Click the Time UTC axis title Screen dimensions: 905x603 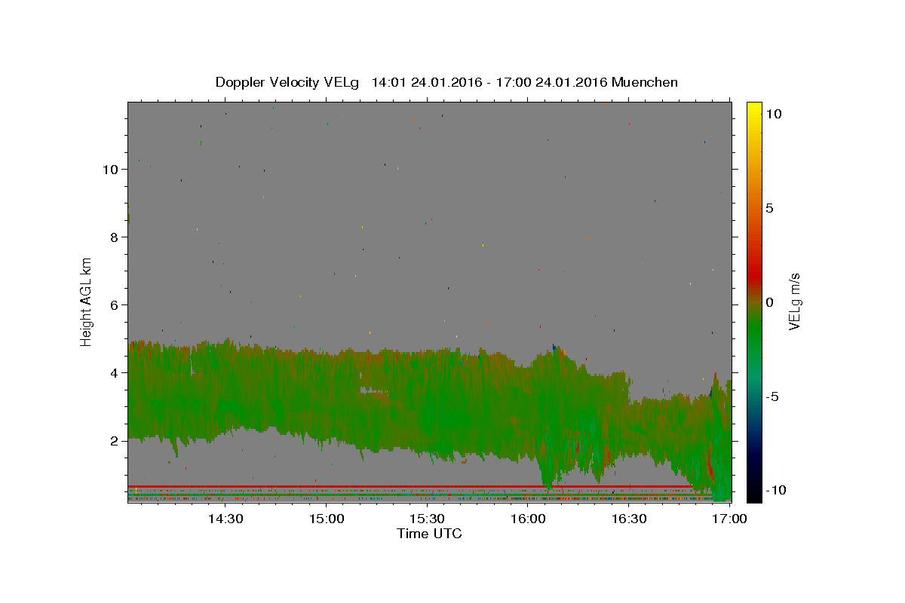click(x=429, y=534)
